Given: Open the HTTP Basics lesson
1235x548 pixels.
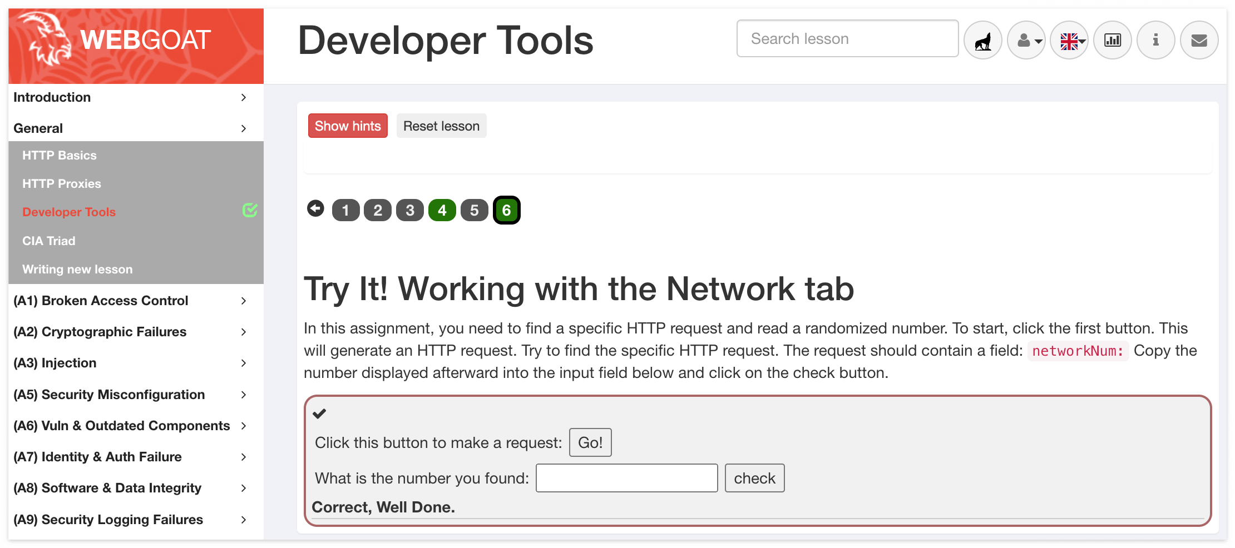Looking at the screenshot, I should tap(60, 156).
